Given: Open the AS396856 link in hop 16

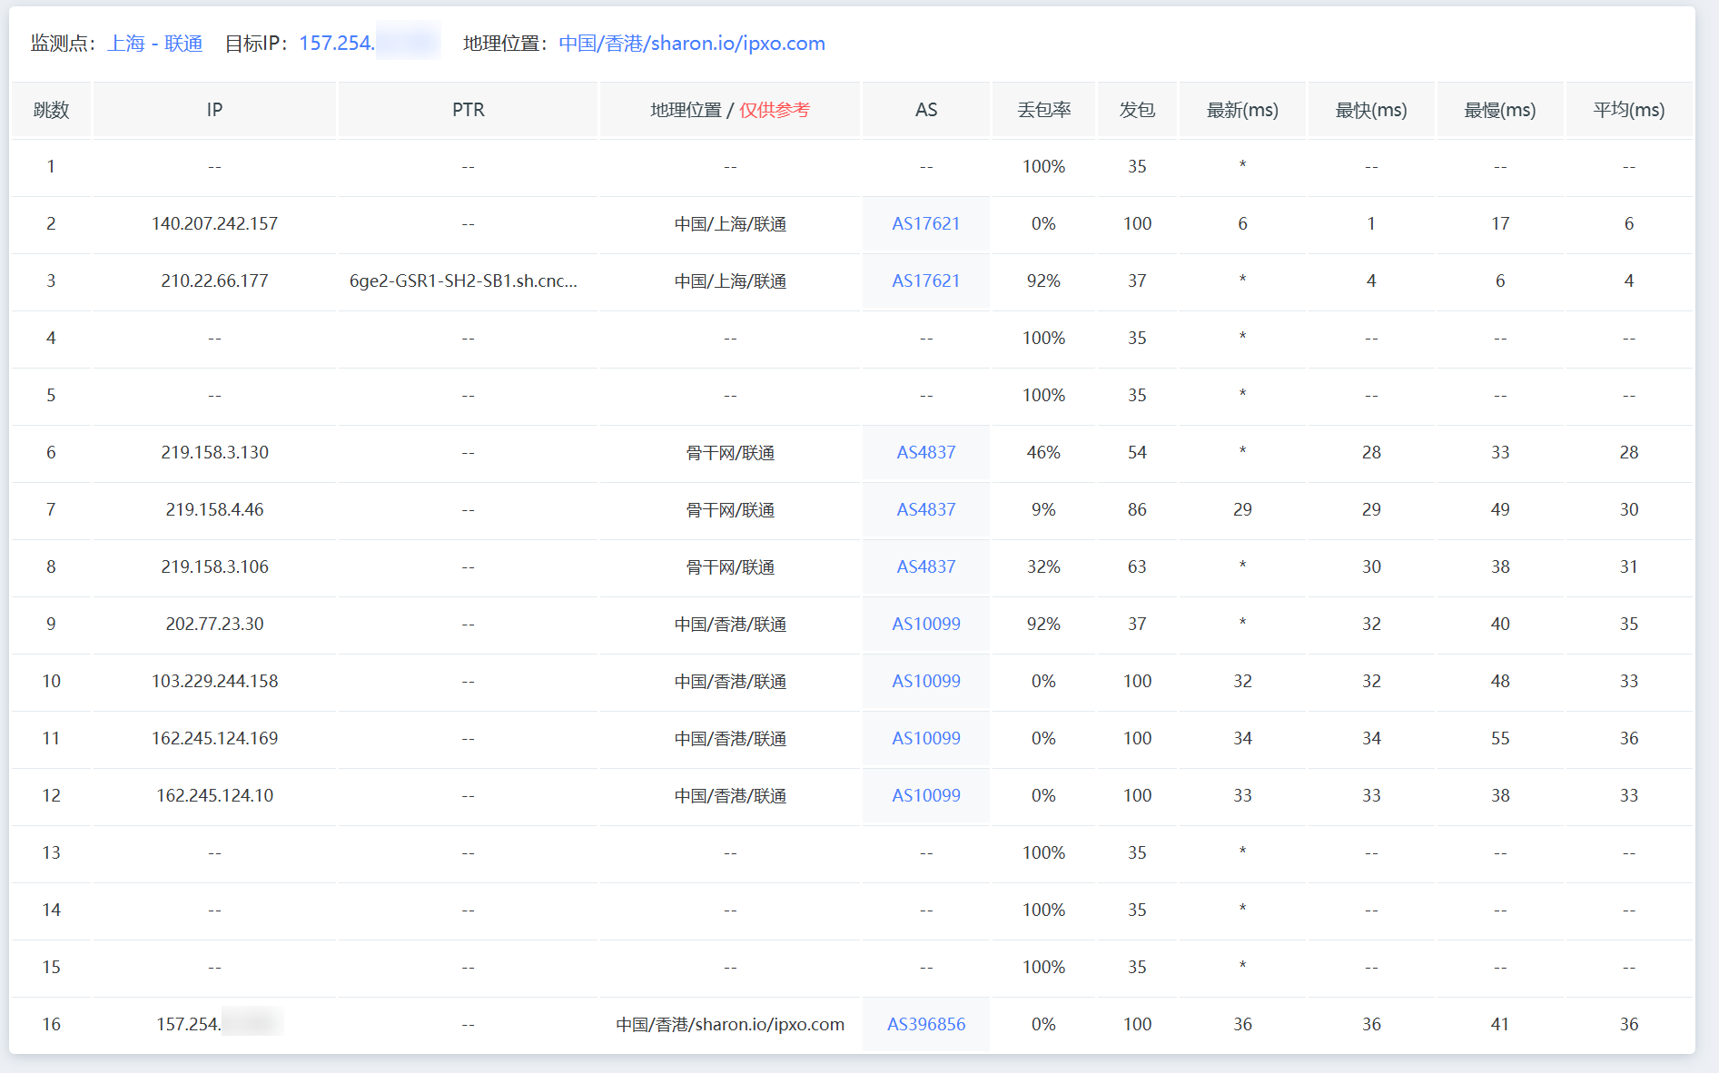Looking at the screenshot, I should 925,1024.
